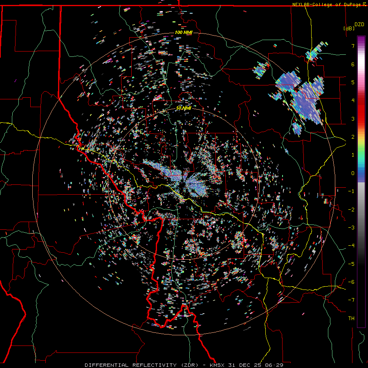Click the ZDR color scale bar
The width and height of the screenshot is (368, 368).
pos(361,182)
